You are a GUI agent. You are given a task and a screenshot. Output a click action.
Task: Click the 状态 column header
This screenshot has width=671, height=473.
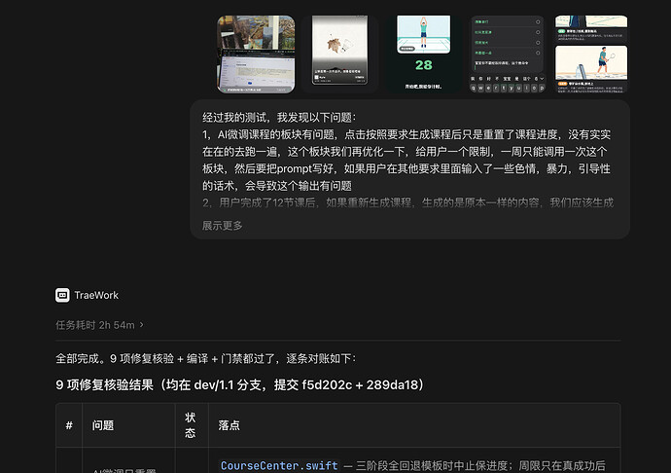(191, 425)
